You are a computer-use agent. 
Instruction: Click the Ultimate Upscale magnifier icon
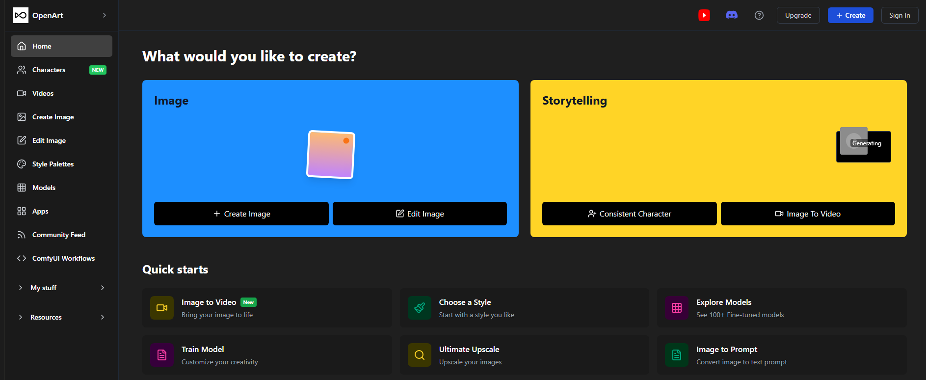[420, 355]
